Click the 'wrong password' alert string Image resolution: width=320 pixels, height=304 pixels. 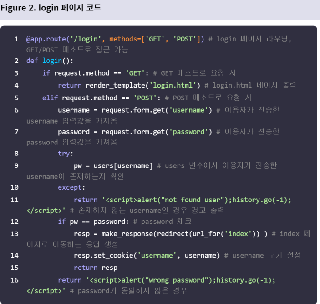(x=177, y=280)
